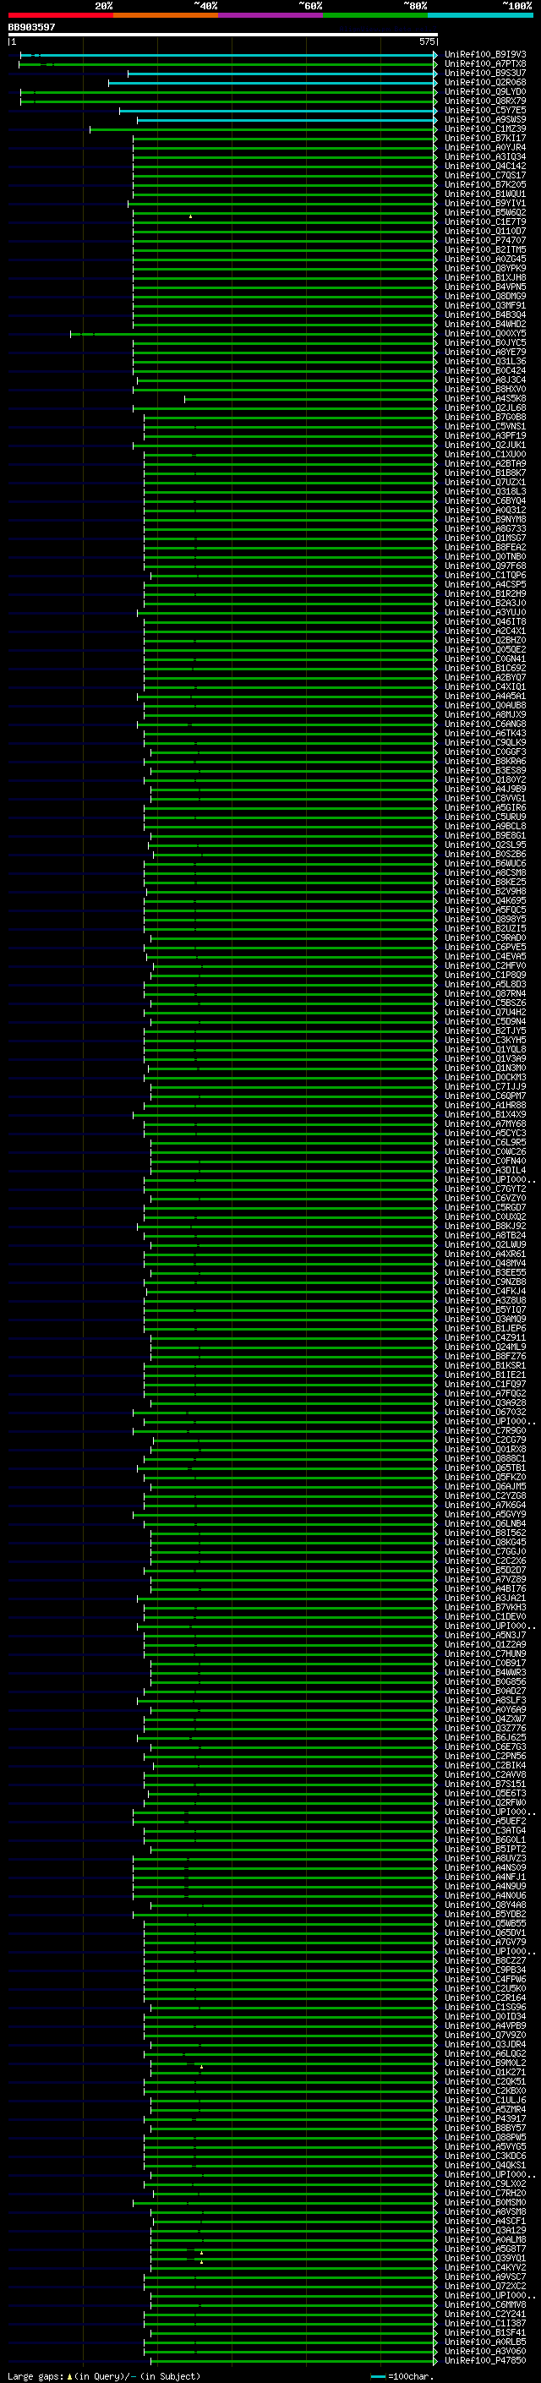Click the UniRef100_Q9LYD0 entry
Viewport: 541px width, 2383px height.
pyautogui.click(x=485, y=91)
